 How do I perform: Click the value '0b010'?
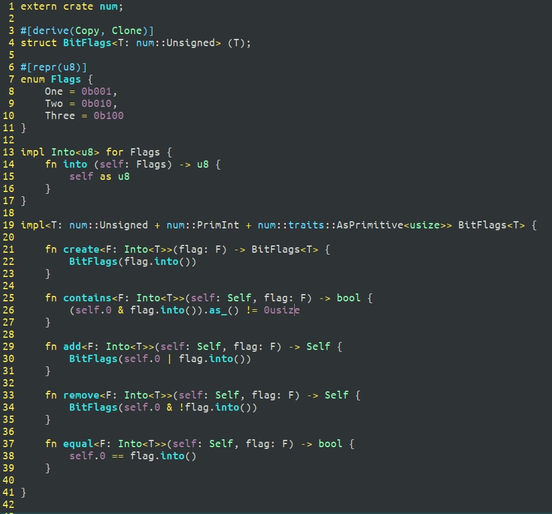(x=97, y=104)
